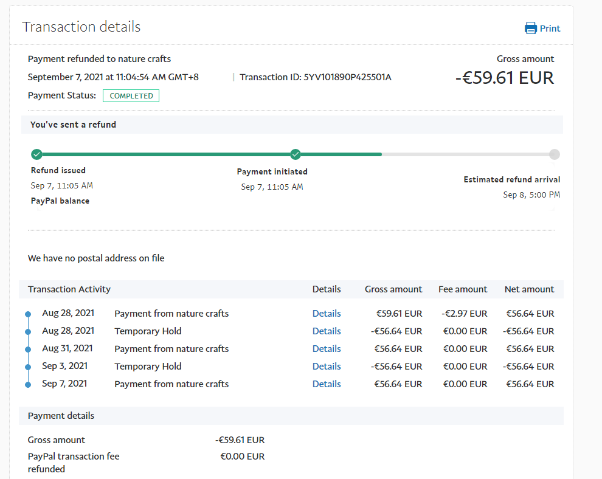Click the Aug 31 timeline dot
602x479 pixels.
tap(28, 350)
